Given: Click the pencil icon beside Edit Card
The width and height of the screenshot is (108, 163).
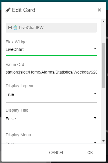Looking at the screenshot, I should coord(8,10).
